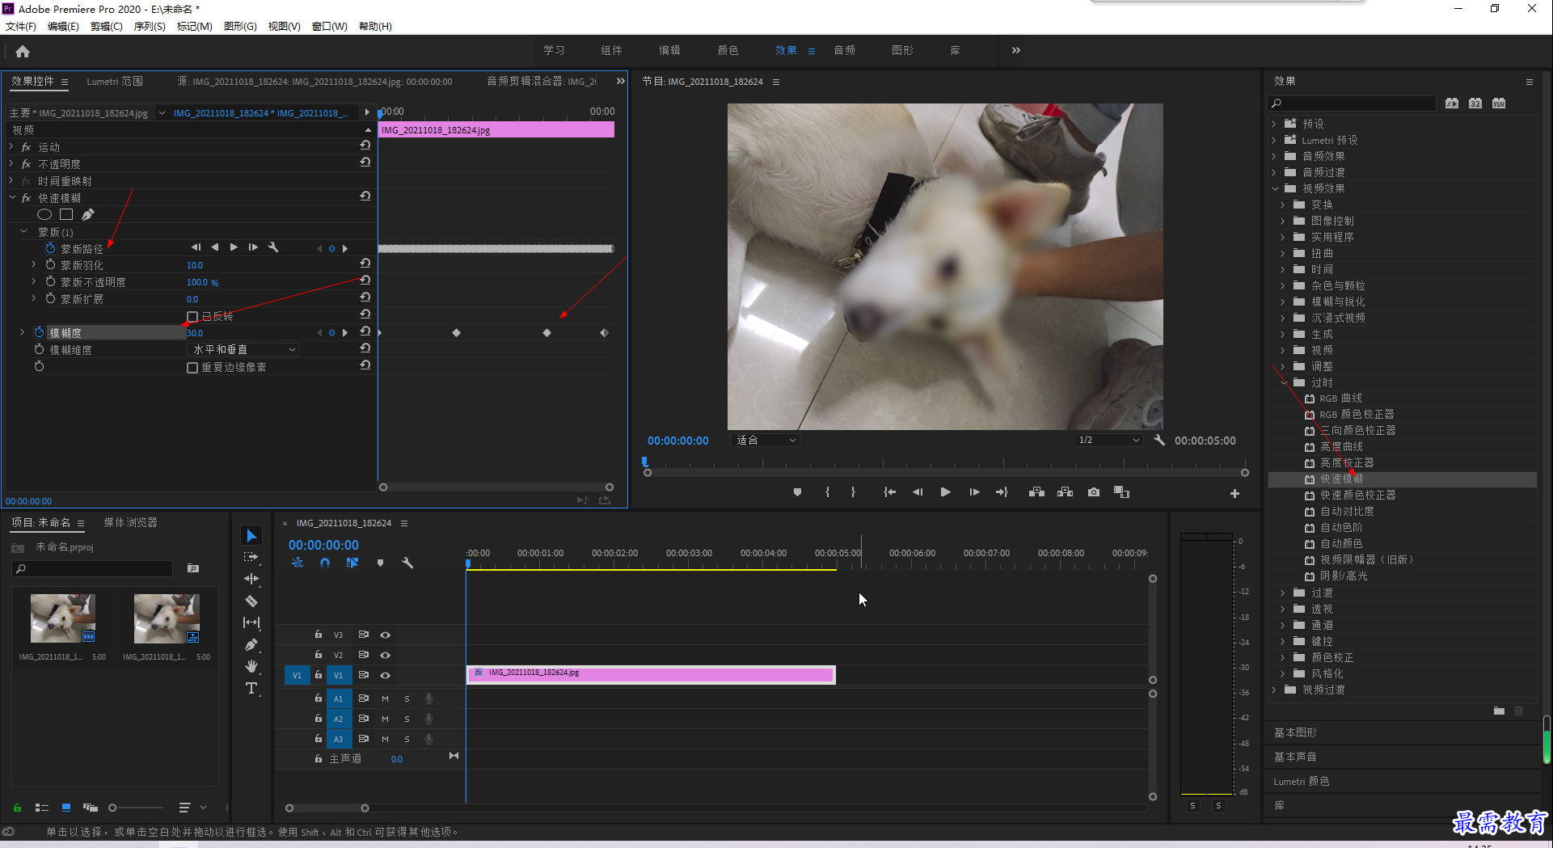Select the Track Select Forward tool
This screenshot has width=1553, height=848.
251,558
